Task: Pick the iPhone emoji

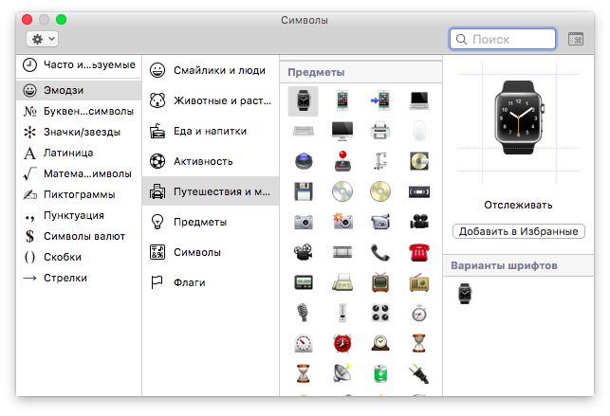Action: [x=342, y=100]
